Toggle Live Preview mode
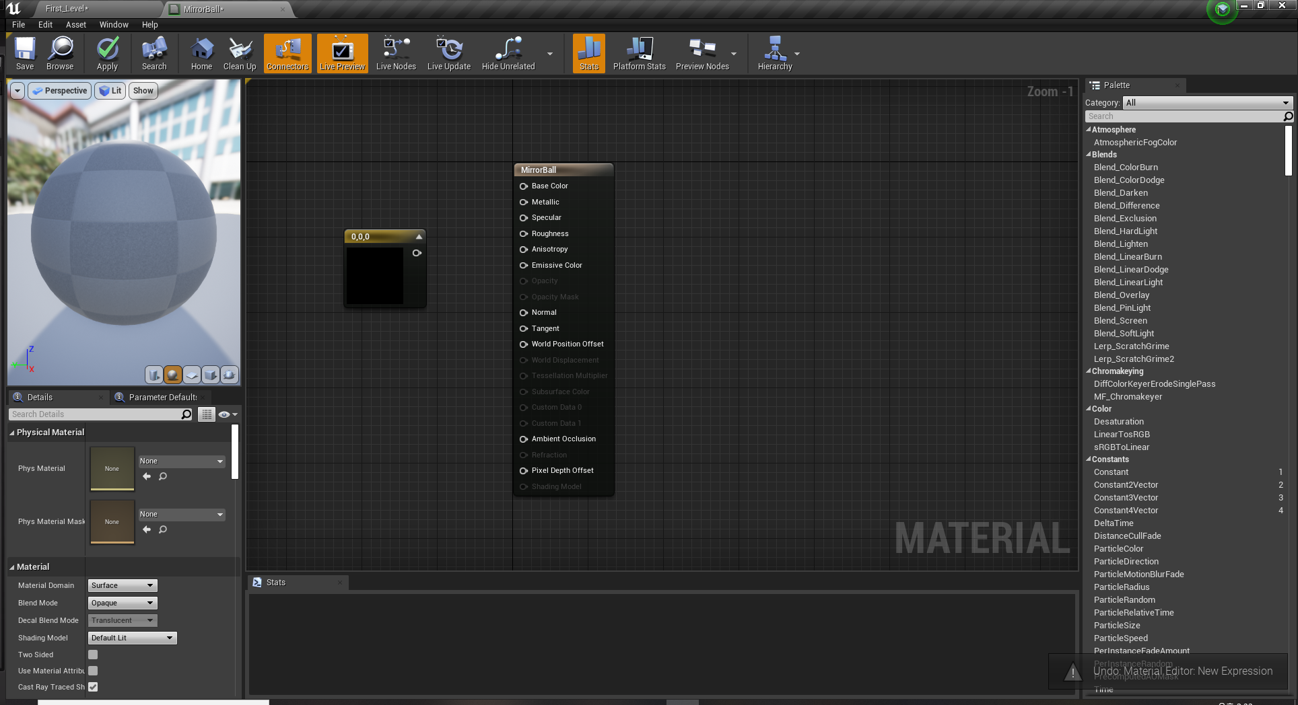The image size is (1298, 705). (343, 53)
